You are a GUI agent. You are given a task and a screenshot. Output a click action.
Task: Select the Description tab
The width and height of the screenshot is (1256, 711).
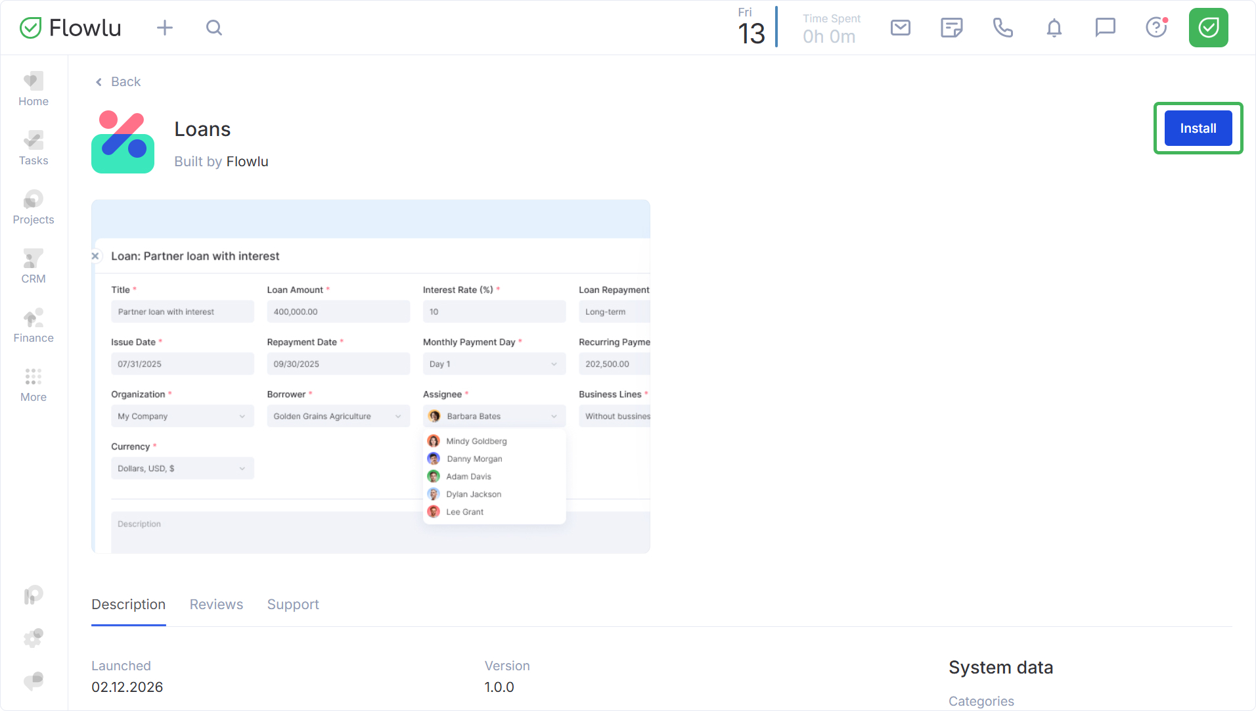128,605
